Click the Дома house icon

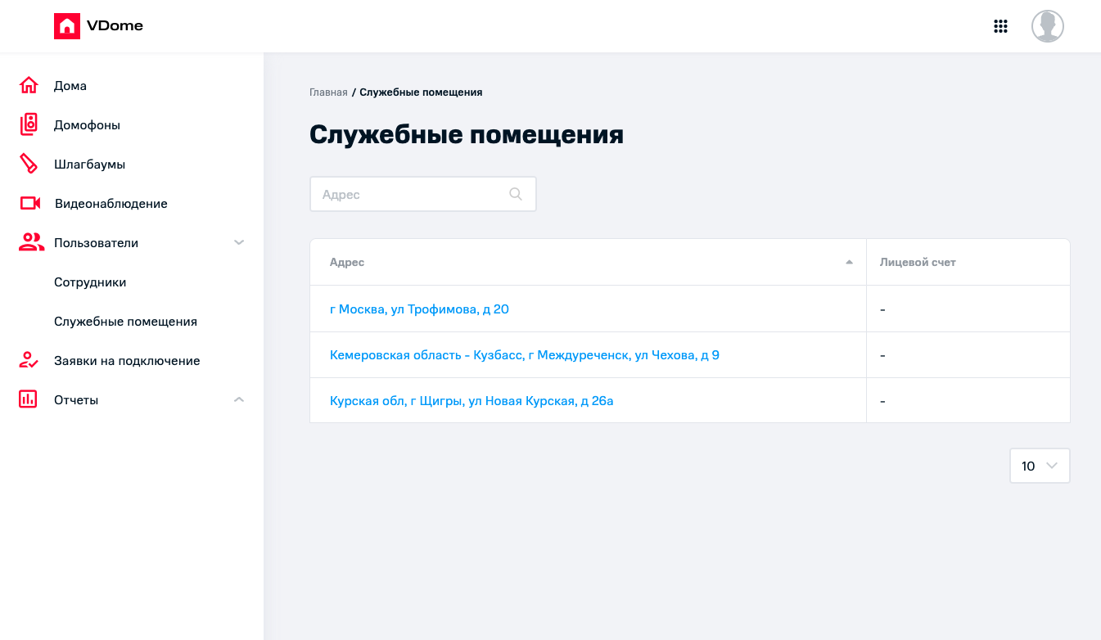[29, 85]
